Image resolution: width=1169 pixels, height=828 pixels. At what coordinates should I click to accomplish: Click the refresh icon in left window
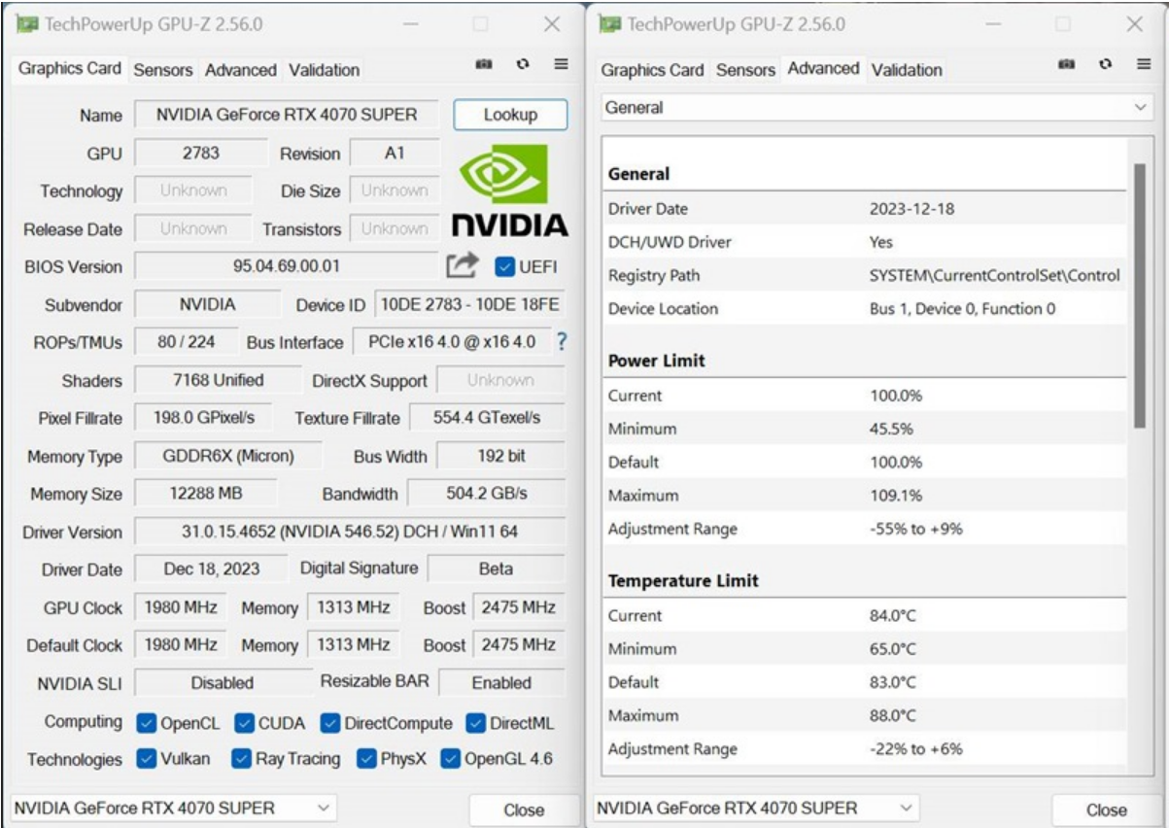pos(522,63)
